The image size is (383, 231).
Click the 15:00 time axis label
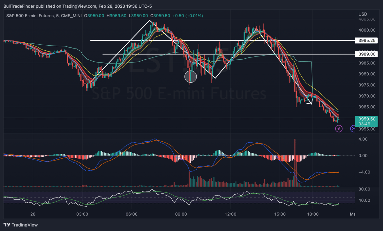[280, 214]
